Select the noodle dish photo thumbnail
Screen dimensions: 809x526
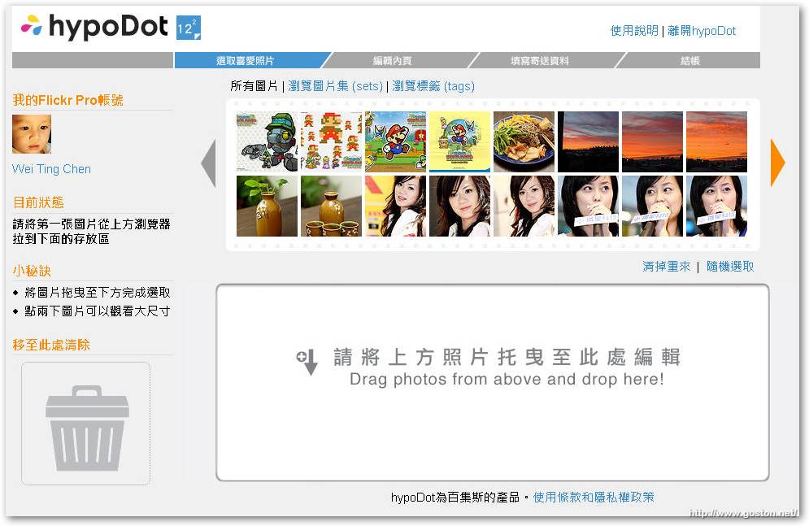tap(524, 142)
